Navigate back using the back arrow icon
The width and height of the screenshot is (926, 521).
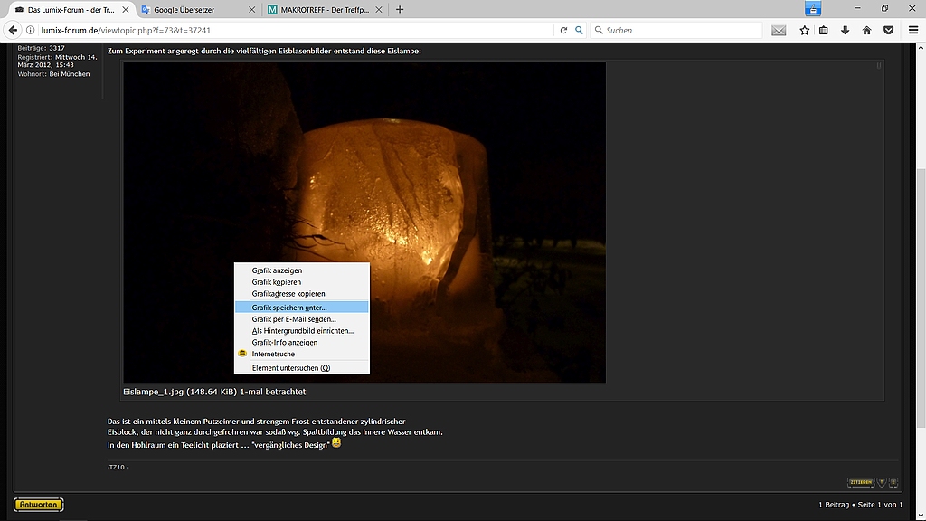click(12, 29)
